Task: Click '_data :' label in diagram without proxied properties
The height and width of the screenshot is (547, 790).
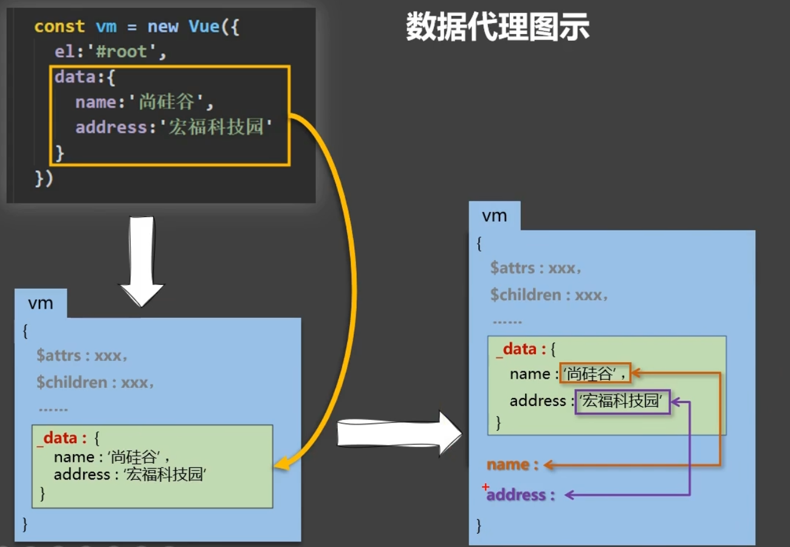Action: coord(61,438)
